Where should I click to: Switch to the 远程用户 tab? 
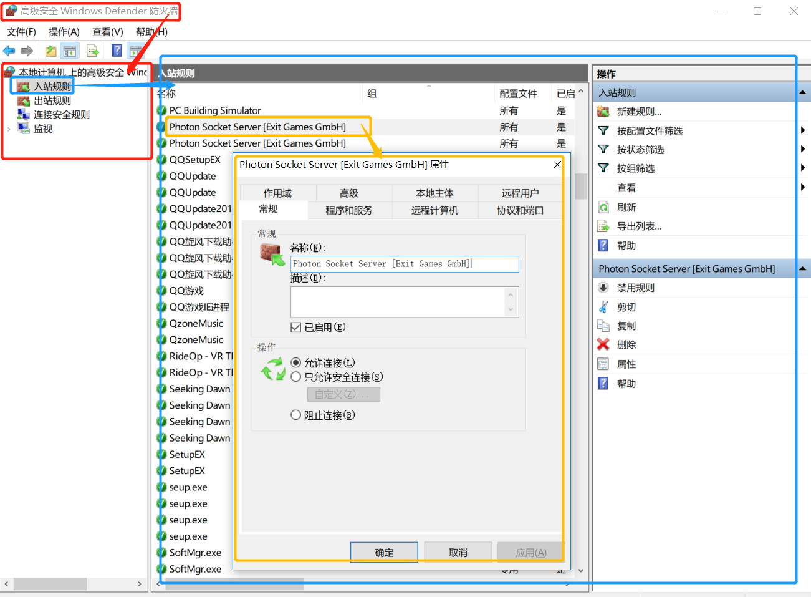point(521,193)
